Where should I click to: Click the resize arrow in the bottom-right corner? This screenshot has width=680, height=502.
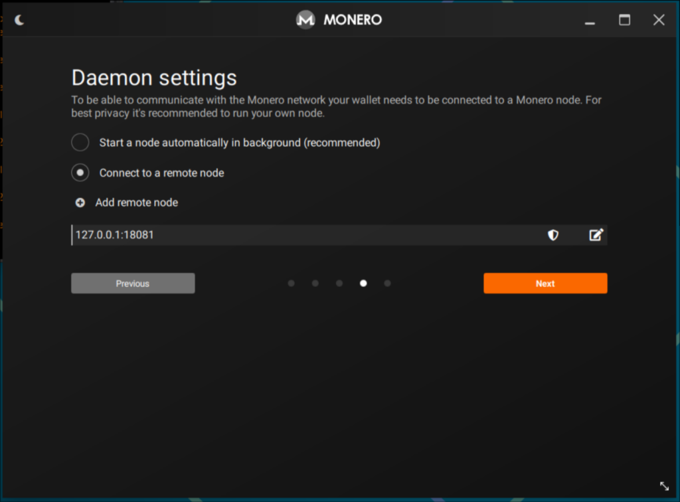[x=663, y=487]
